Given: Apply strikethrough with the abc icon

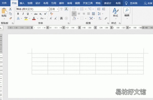Looking at the screenshot, I should pyautogui.click(x=36, y=14).
